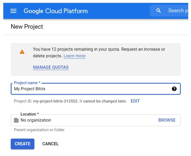191x156 pixels.
Task: Open the hamburger navigation menu
Action: 13,11
